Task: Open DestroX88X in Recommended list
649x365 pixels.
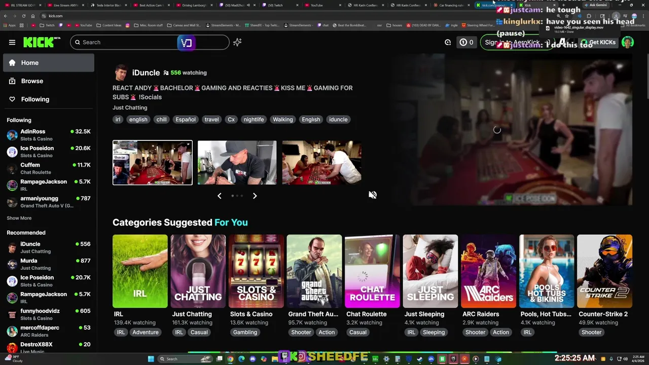Action: [x=49, y=348]
